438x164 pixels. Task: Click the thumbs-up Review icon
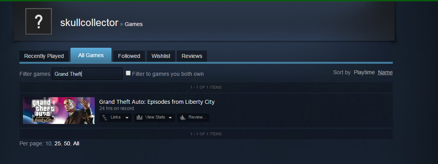click(x=183, y=117)
